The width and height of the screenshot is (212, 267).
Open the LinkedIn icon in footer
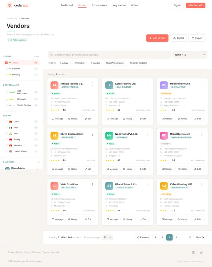click(193, 252)
